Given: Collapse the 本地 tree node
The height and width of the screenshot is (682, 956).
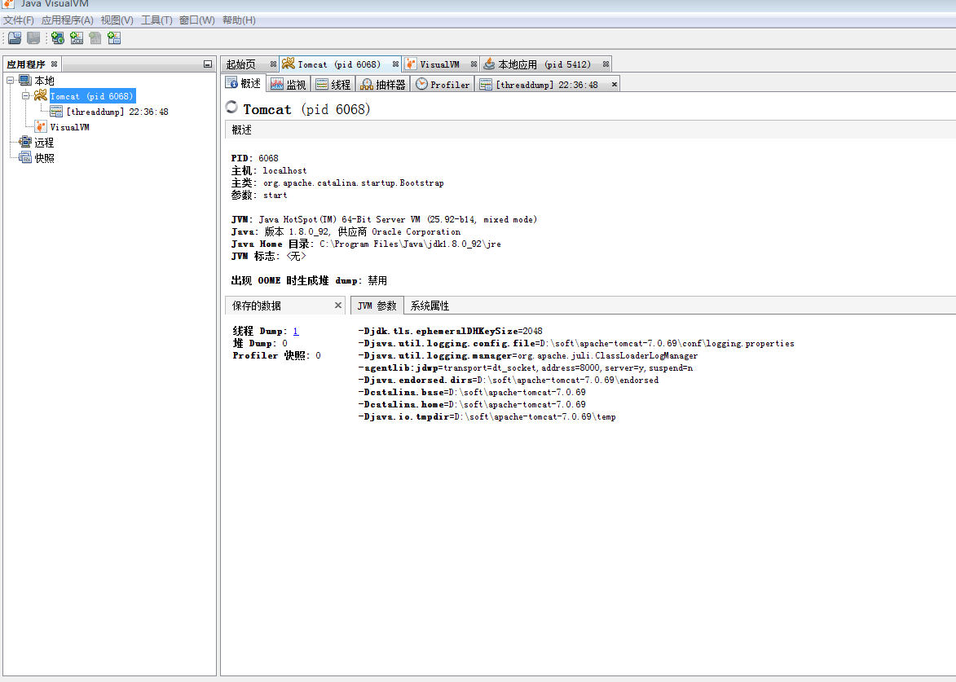Looking at the screenshot, I should point(11,81).
